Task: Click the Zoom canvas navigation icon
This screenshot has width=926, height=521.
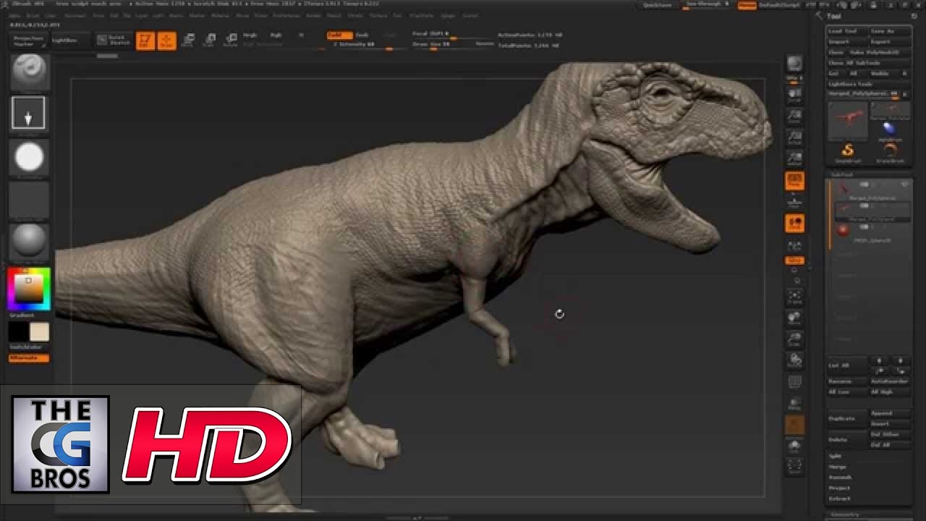Action: (794, 115)
